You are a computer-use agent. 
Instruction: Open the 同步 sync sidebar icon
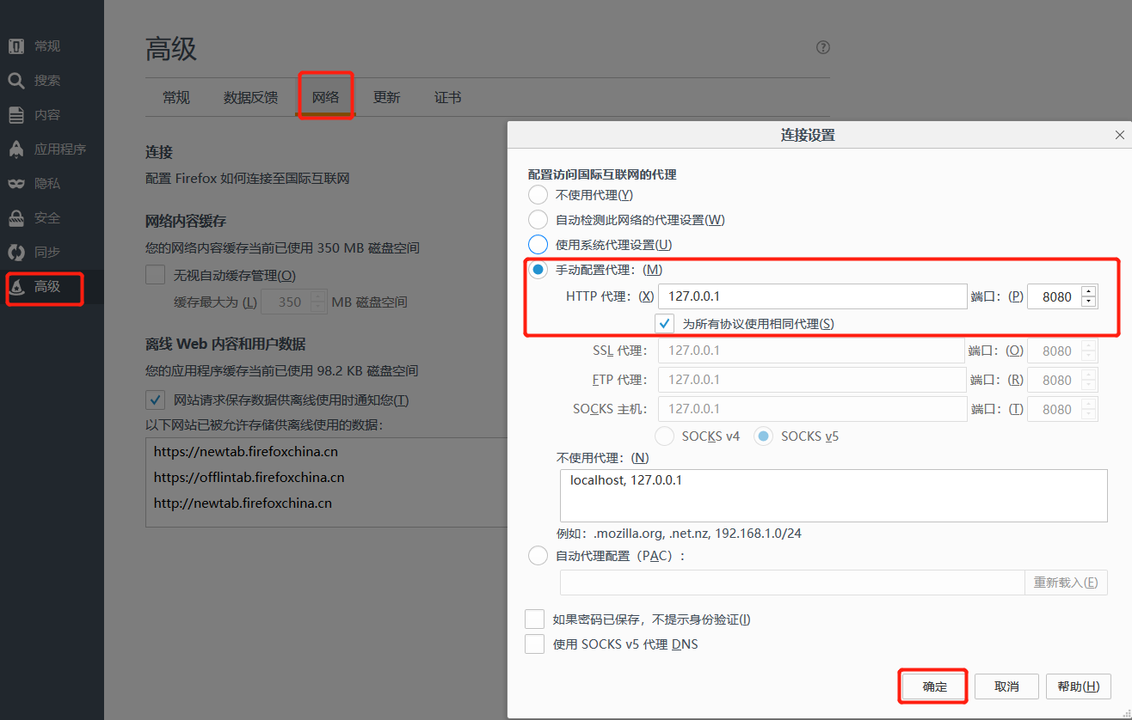point(15,253)
